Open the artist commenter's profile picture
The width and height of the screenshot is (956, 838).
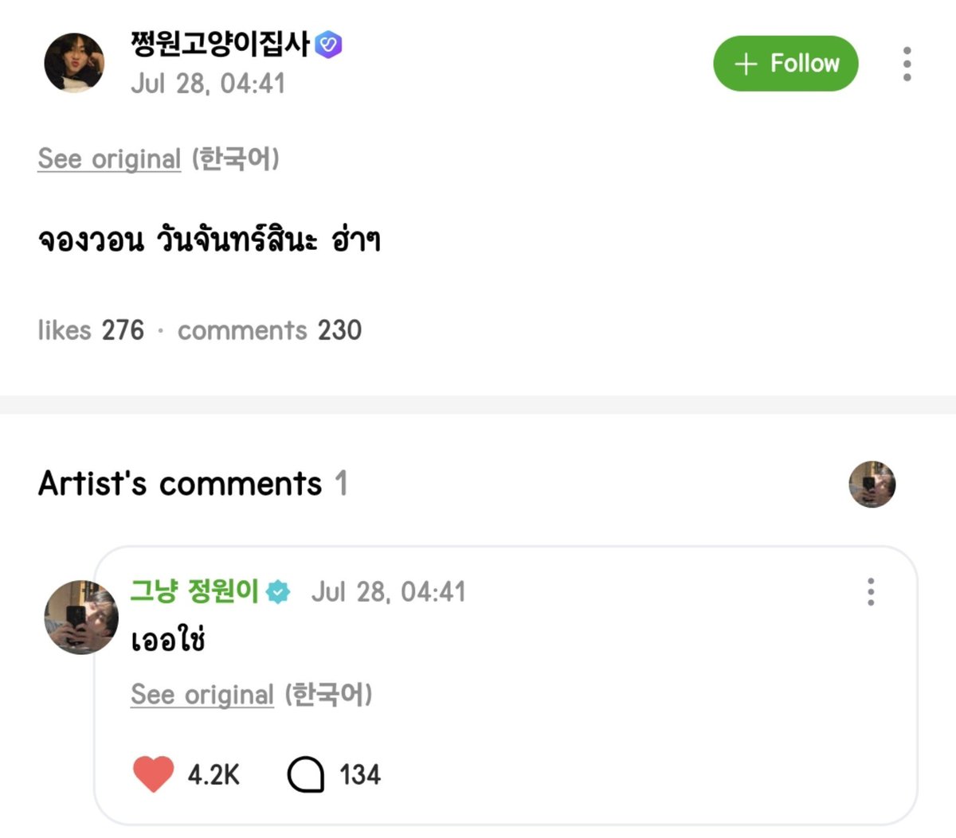pyautogui.click(x=81, y=618)
